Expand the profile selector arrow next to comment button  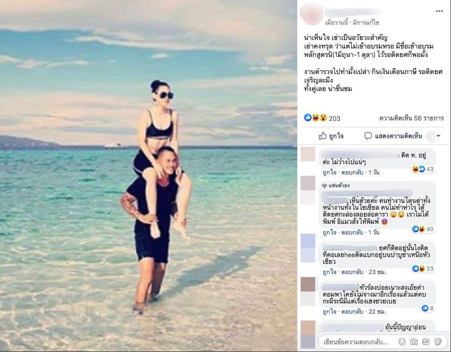pyautogui.click(x=438, y=136)
